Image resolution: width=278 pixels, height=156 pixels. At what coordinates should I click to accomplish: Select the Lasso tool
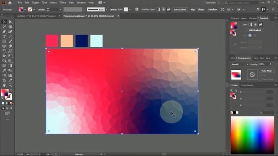10,27
